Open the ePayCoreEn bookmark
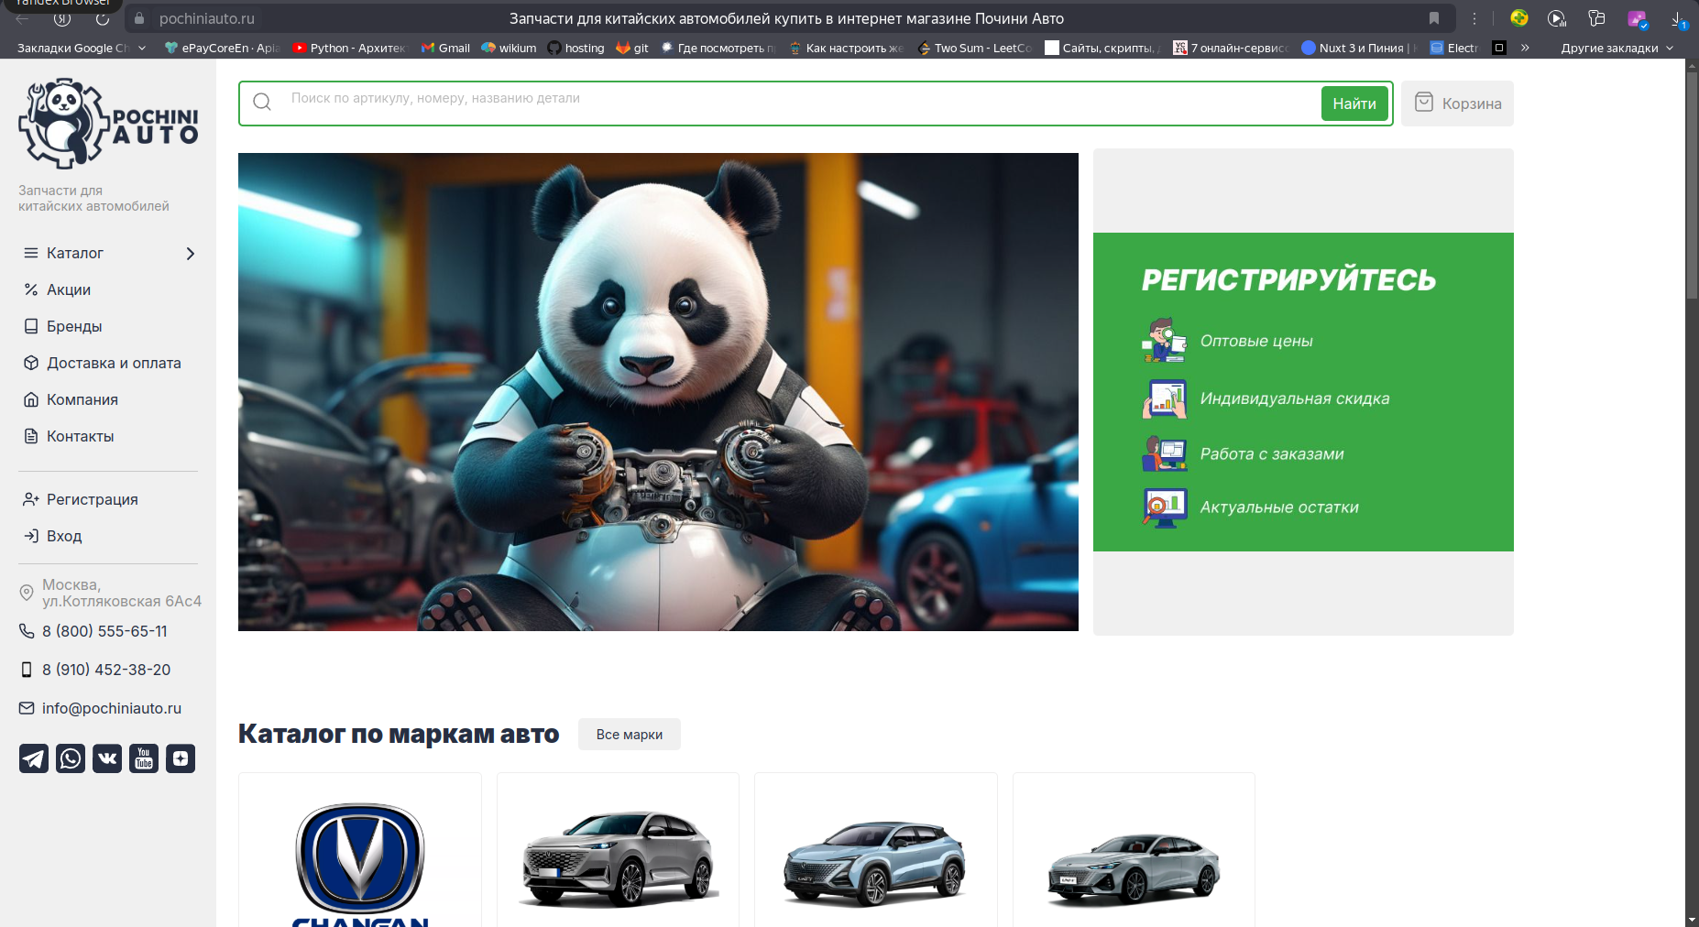The width and height of the screenshot is (1699, 927). click(222, 48)
